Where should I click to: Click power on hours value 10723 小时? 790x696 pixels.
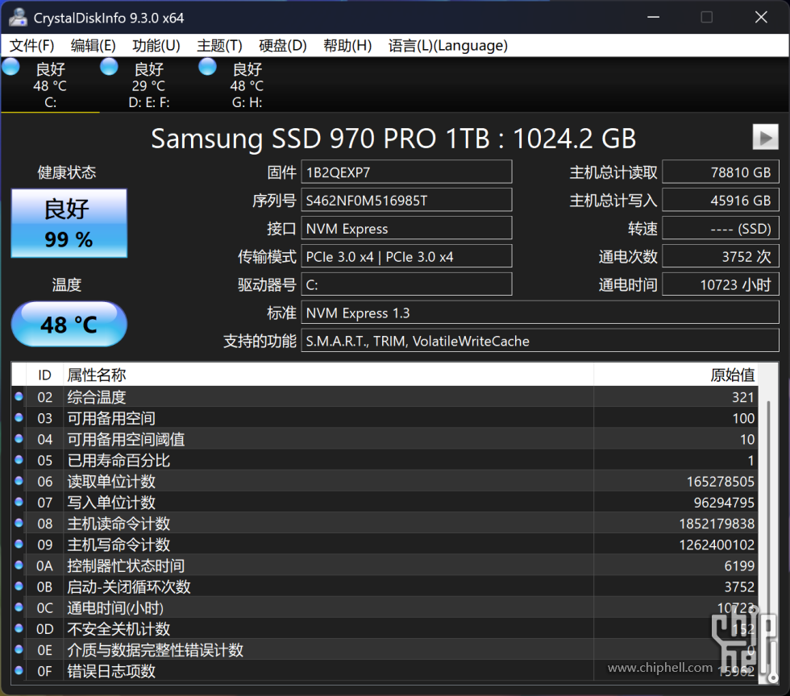click(721, 284)
